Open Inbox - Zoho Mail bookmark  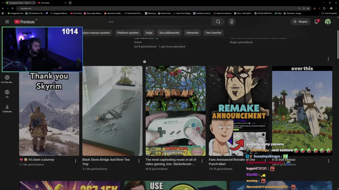click(x=243, y=13)
